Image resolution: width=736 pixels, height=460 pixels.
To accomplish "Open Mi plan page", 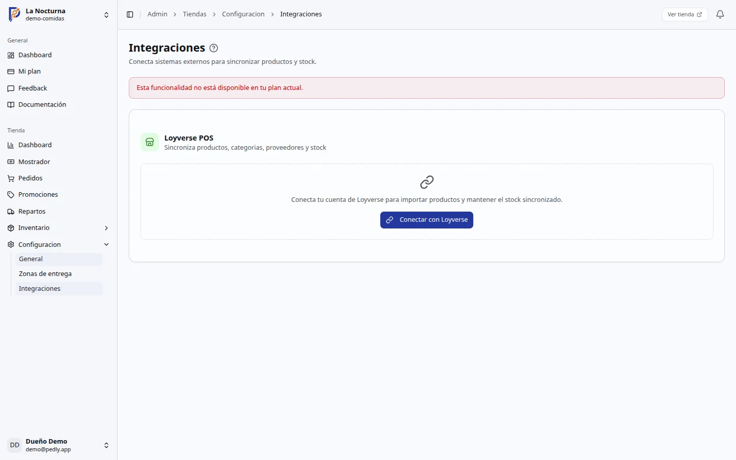I will 59,72.
